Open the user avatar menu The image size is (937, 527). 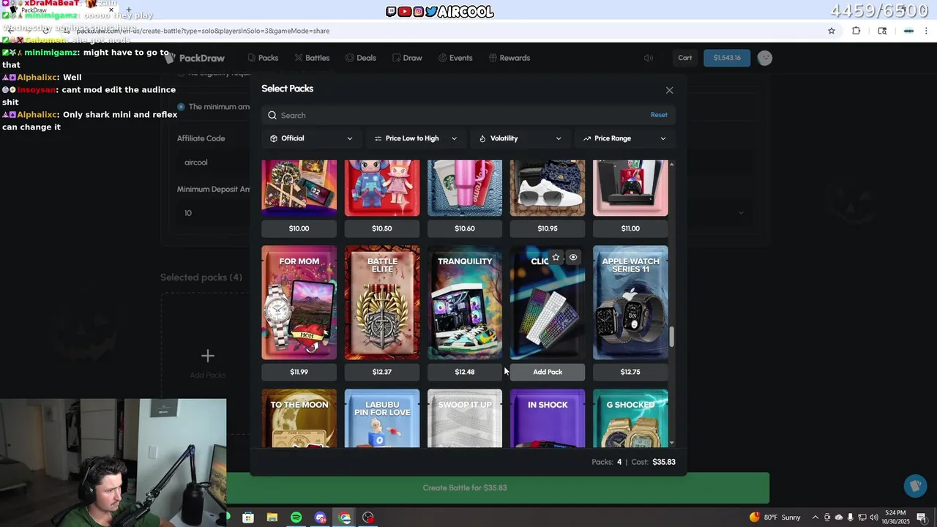[x=765, y=58]
